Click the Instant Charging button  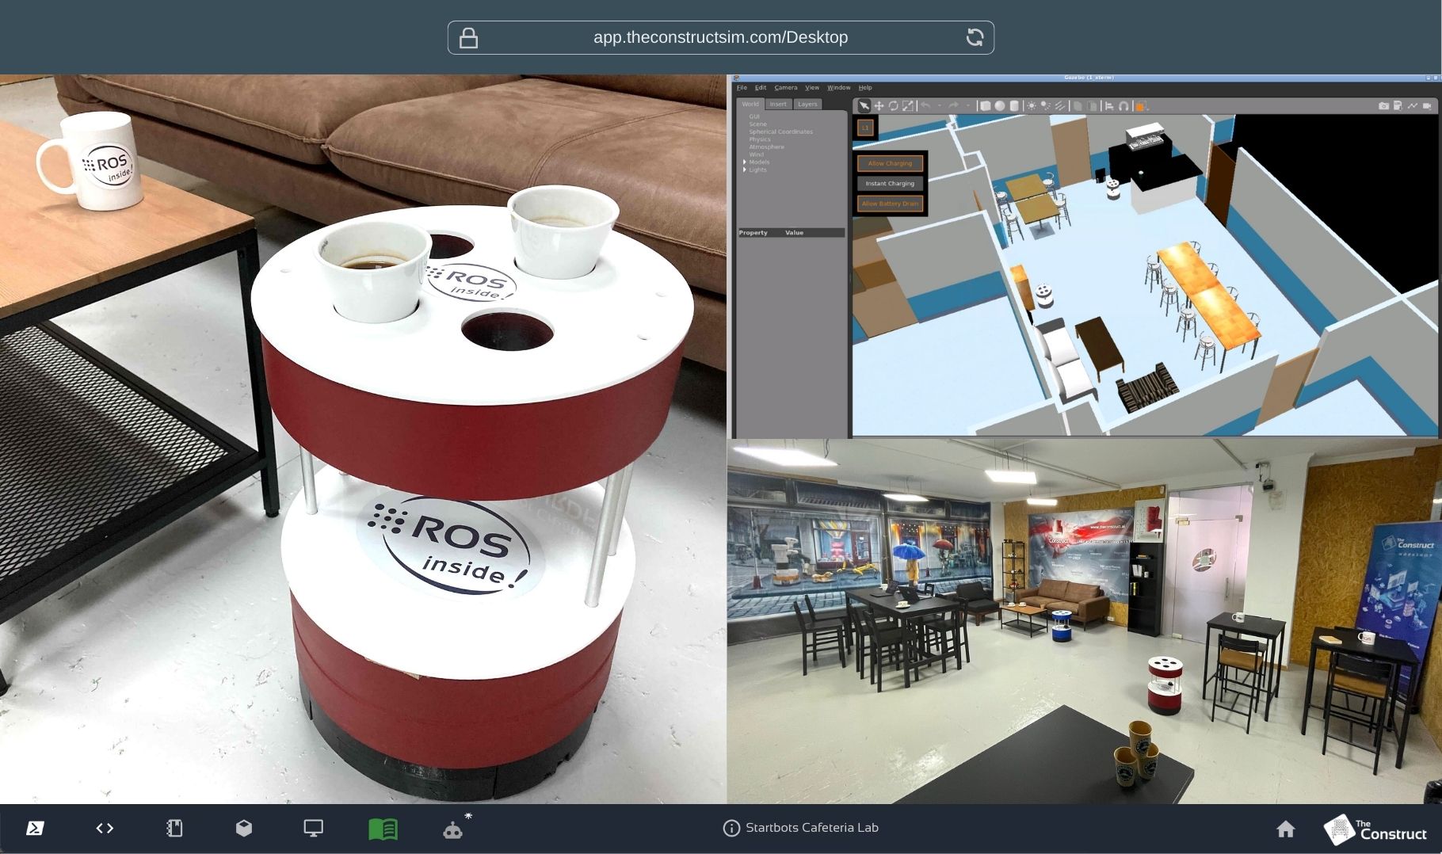(890, 183)
